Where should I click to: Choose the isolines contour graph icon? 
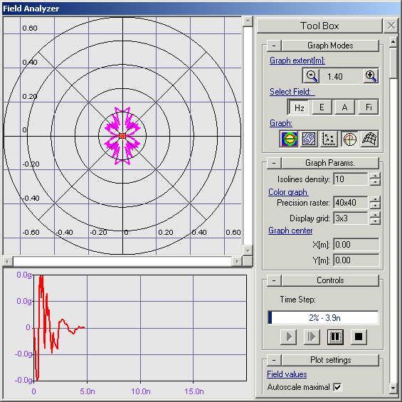309,139
